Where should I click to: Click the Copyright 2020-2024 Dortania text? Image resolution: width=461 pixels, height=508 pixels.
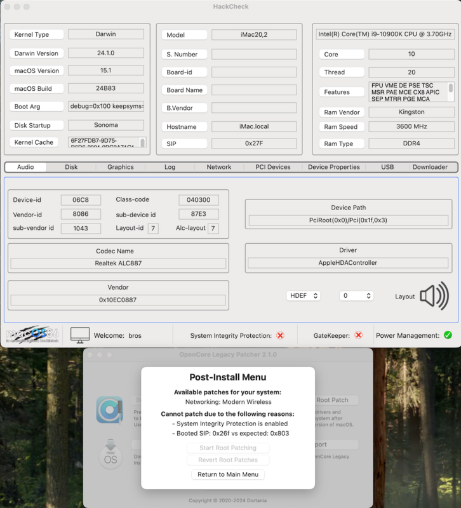click(x=228, y=500)
